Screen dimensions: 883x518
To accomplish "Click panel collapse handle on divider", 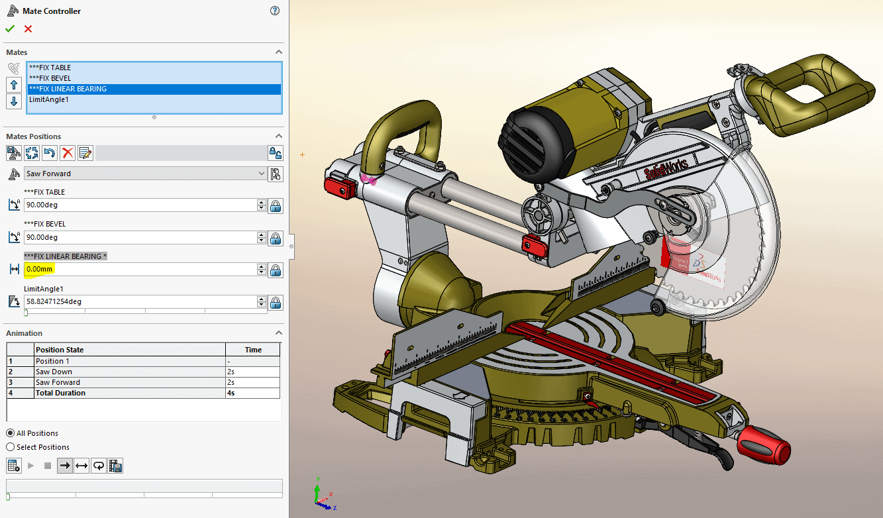I will click(x=291, y=246).
